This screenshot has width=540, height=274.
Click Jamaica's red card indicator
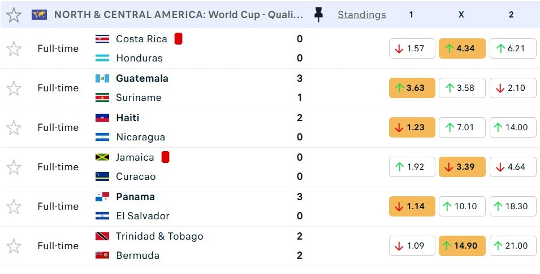pyautogui.click(x=166, y=157)
